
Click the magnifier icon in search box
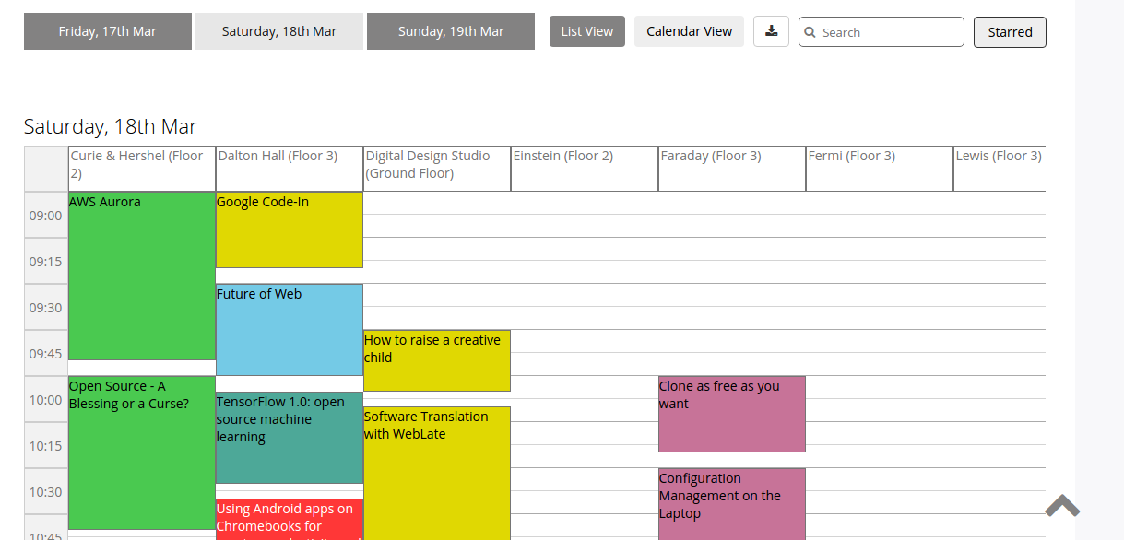(x=810, y=32)
